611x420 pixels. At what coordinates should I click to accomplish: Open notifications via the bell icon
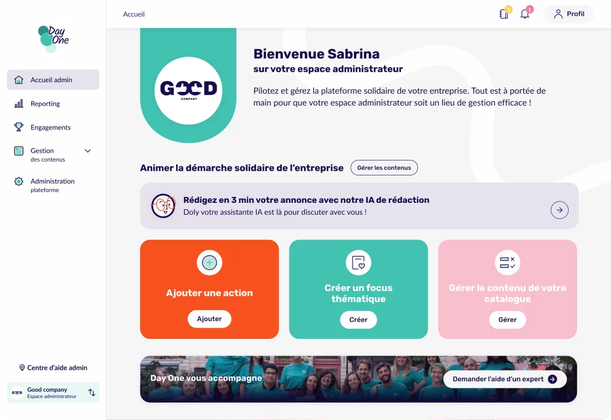pos(524,14)
